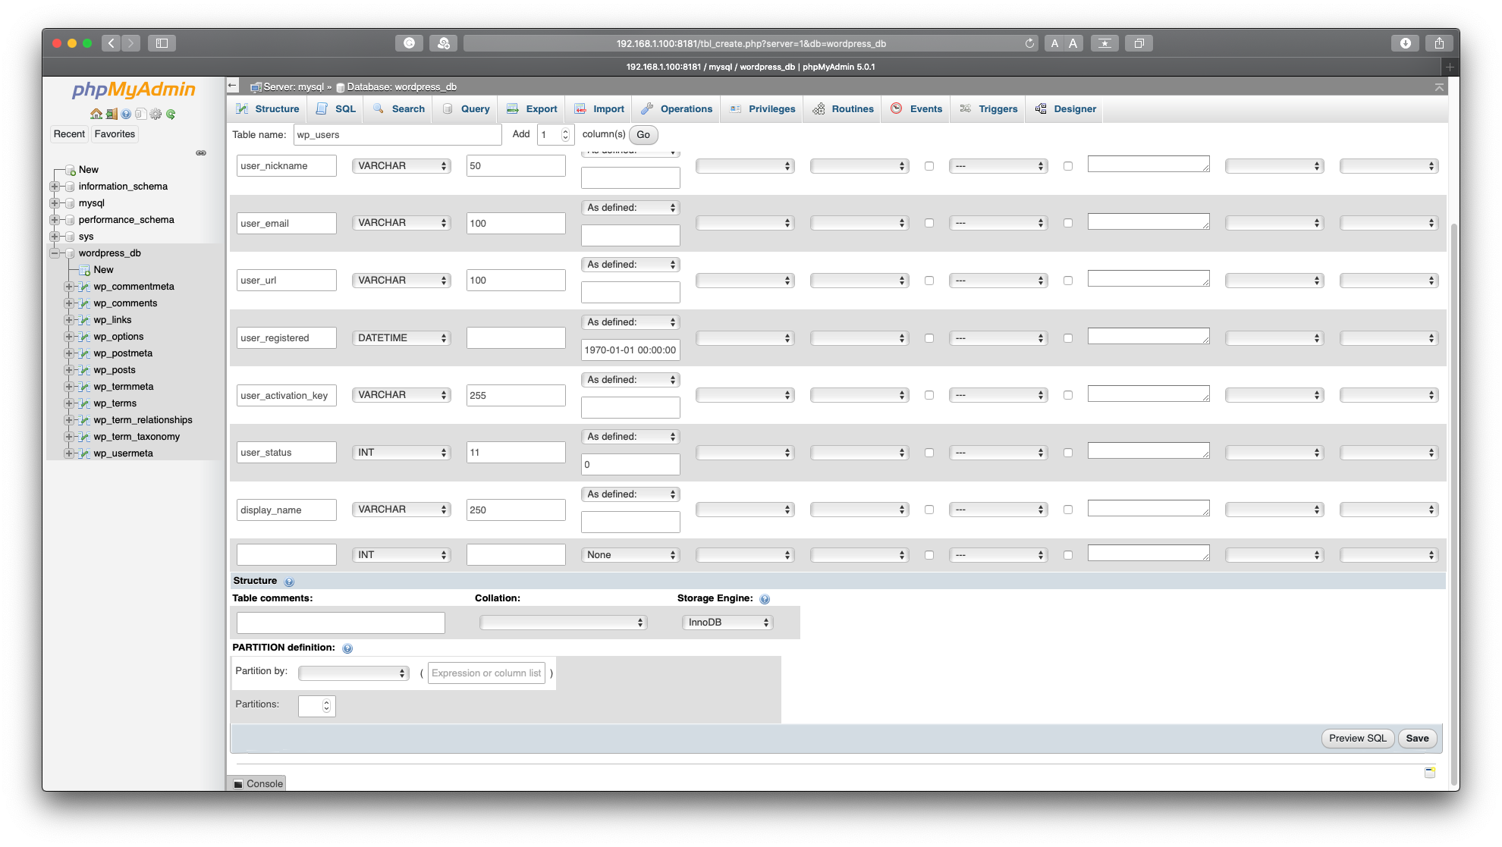Viewport: 1502px width, 847px height.
Task: Toggle A_I checkbox for display_name
Action: point(1068,510)
